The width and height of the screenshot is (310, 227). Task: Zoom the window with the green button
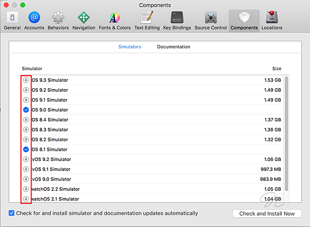click(23, 5)
